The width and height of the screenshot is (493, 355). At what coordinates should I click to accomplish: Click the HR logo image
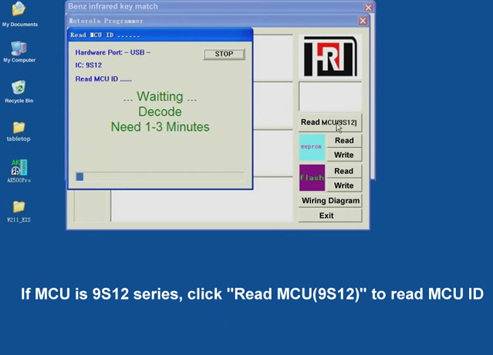[330, 56]
